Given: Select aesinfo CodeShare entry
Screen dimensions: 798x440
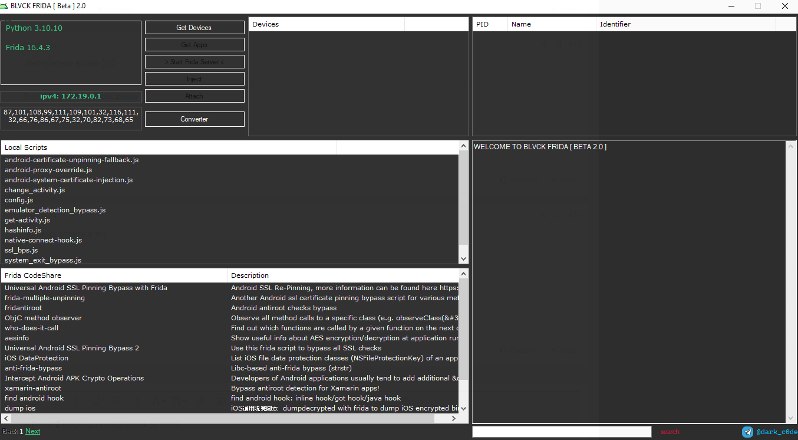Looking at the screenshot, I should pyautogui.click(x=17, y=338).
